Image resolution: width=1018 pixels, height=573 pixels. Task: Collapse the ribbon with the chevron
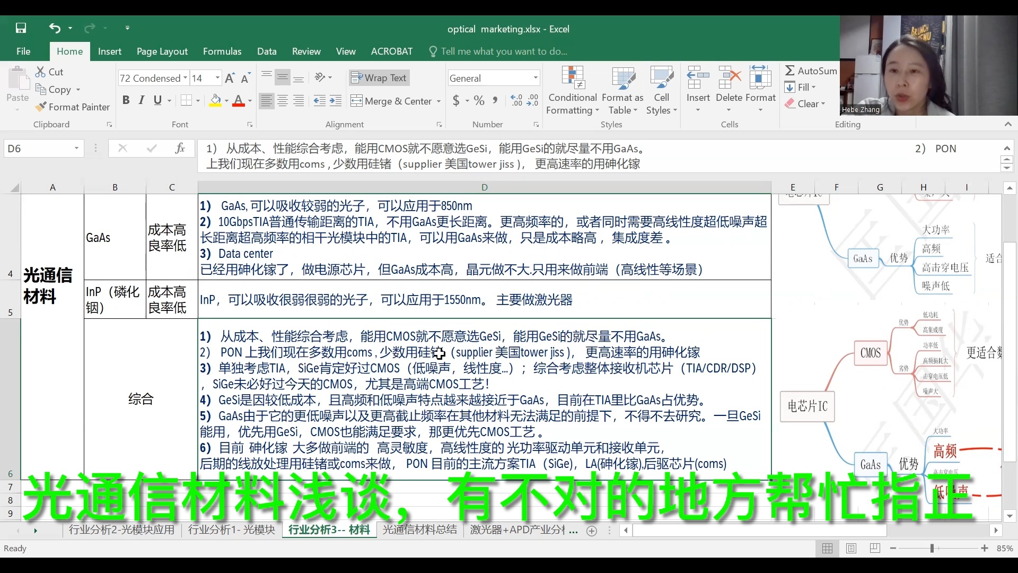[1007, 124]
